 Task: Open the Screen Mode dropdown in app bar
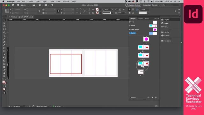tap(40, 5)
